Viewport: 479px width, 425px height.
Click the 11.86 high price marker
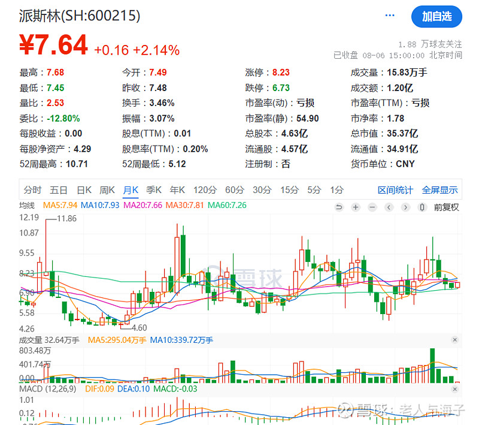66,219
